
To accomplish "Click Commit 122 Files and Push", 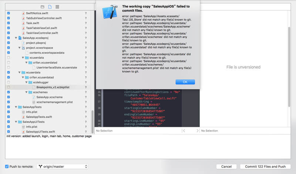I will pyautogui.click(x=265, y=167).
